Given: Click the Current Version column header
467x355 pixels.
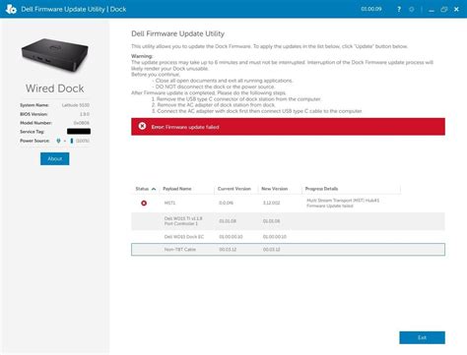Looking at the screenshot, I should [234, 189].
